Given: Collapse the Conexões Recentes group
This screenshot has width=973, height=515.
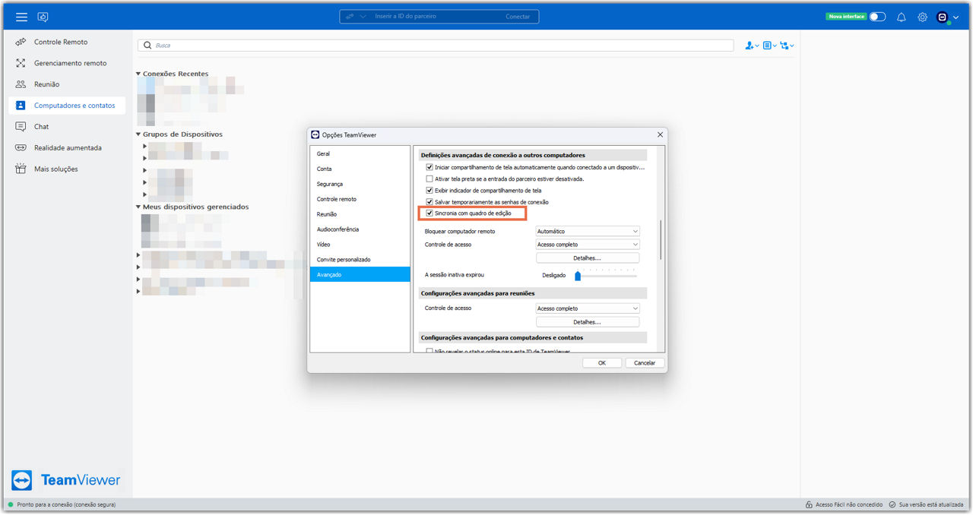Looking at the screenshot, I should pyautogui.click(x=138, y=74).
